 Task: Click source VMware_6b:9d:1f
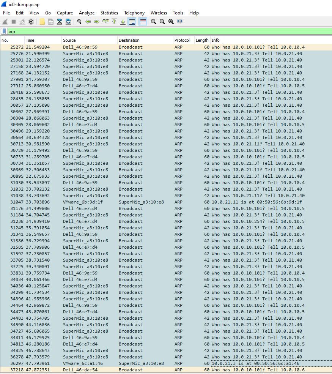(83, 202)
